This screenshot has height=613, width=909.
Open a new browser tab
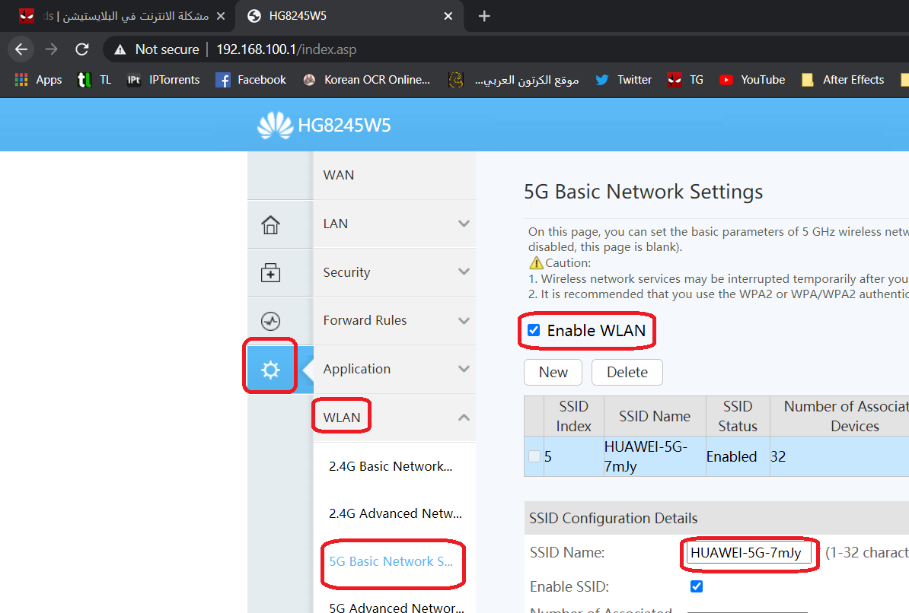pos(485,16)
